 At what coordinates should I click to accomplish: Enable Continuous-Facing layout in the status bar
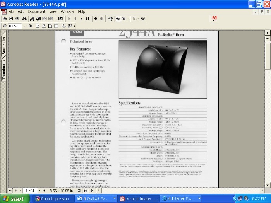(x=92, y=191)
